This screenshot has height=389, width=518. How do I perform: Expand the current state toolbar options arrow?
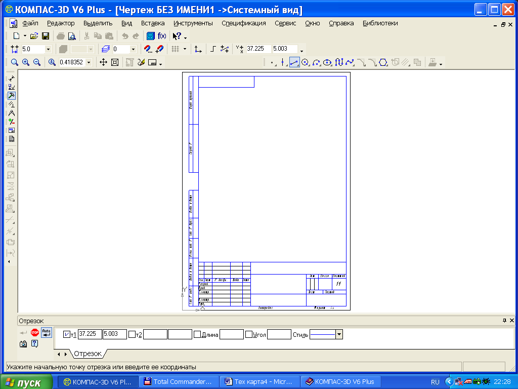click(x=301, y=51)
